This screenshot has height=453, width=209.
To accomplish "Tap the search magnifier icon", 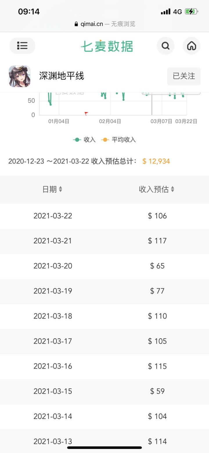I will click(165, 46).
